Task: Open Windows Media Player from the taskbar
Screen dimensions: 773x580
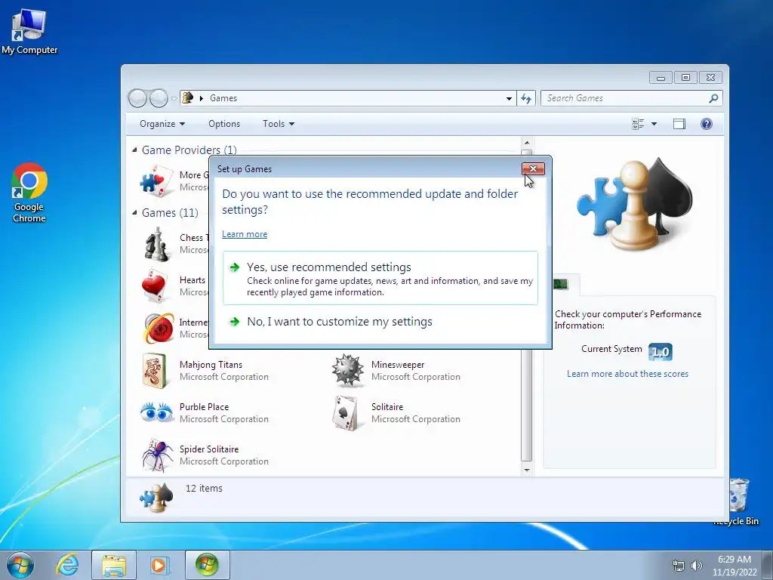Action: pos(160,565)
